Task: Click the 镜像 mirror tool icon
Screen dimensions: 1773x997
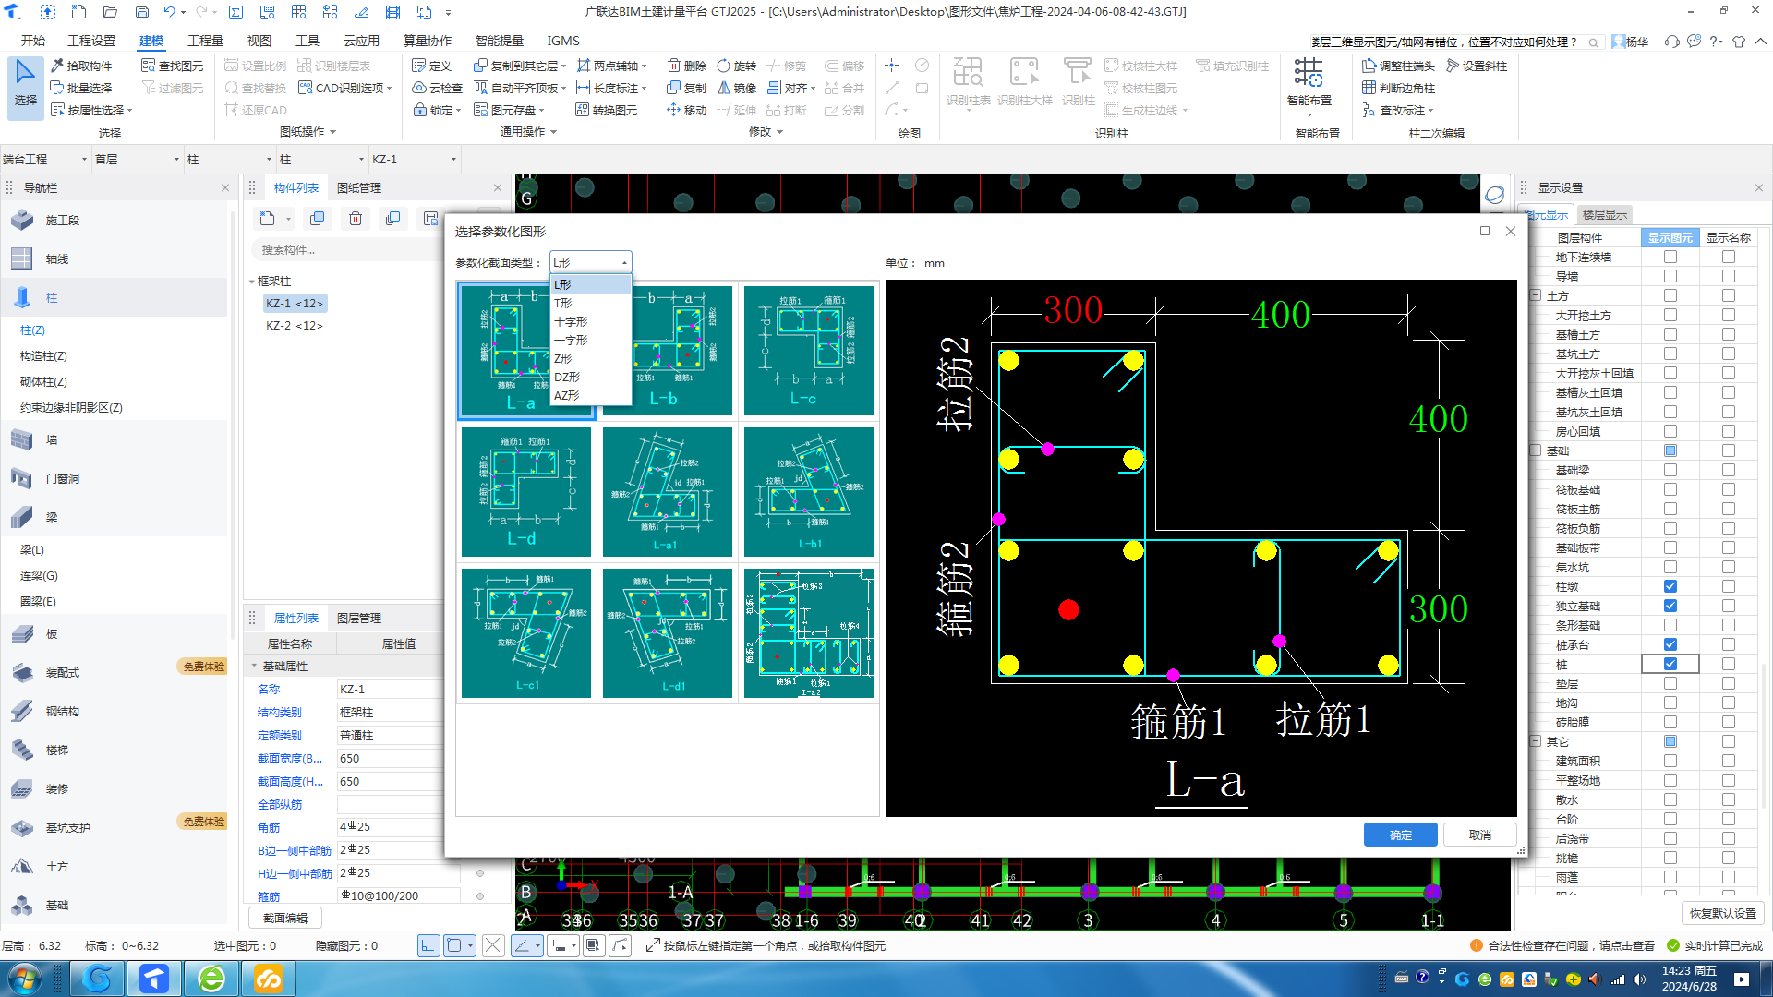Action: (x=724, y=88)
